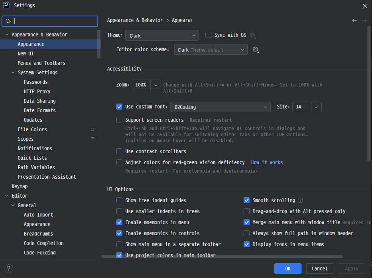Uncheck Merge main menu with window title

(x=247, y=222)
